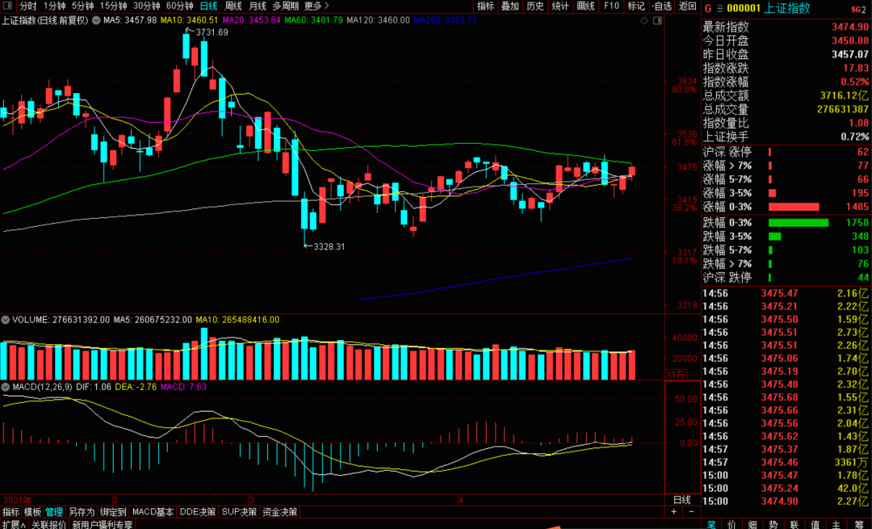Screen dimensions: 872x529
Task: Expand the 更多 period options
Action: [317, 6]
